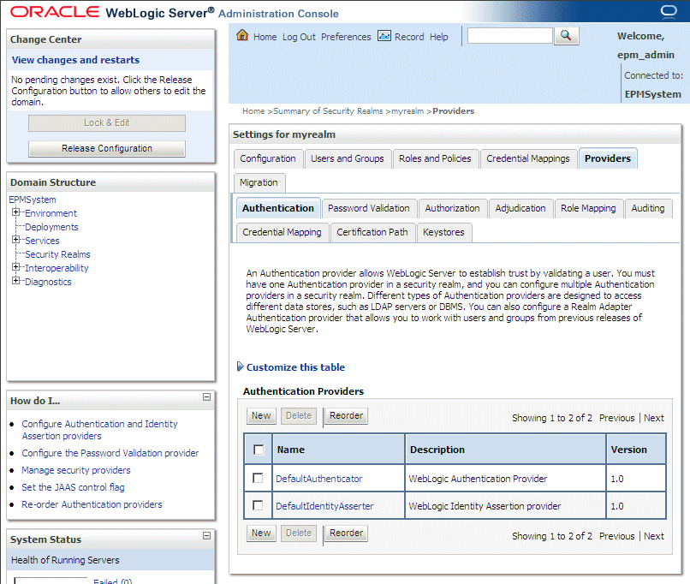
Task: Click Summary of Security Realms breadcrumb
Action: coord(328,111)
